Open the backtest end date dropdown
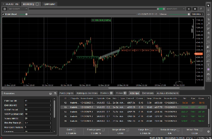The height and width of the screenshot is (139, 212). pyautogui.click(x=175, y=9)
